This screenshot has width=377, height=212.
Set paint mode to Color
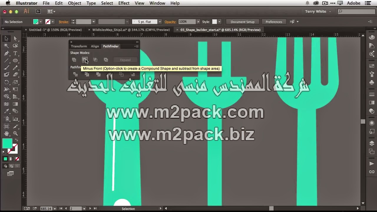5,159
